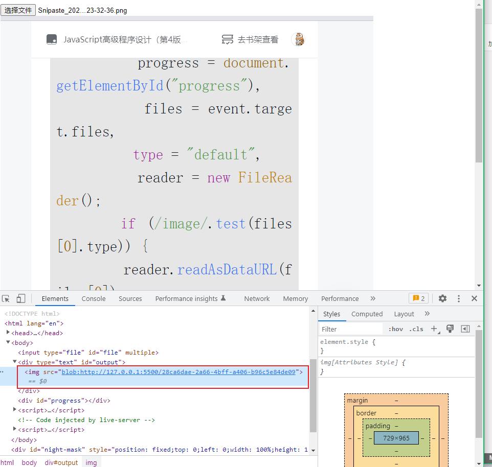Expand the second script element

tap(14, 429)
